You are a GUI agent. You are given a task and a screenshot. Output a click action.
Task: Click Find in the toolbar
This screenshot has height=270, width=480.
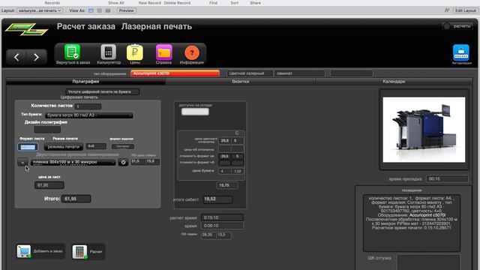click(213, 3)
